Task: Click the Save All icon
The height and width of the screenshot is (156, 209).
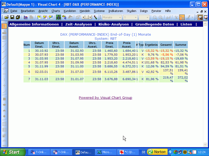Action: coord(18,17)
